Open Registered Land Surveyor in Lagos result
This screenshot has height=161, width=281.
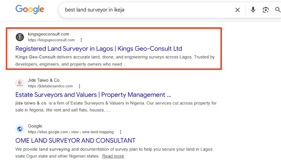[99, 49]
